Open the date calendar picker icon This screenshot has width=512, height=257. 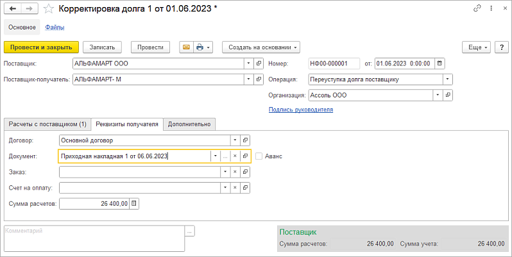tap(439, 63)
